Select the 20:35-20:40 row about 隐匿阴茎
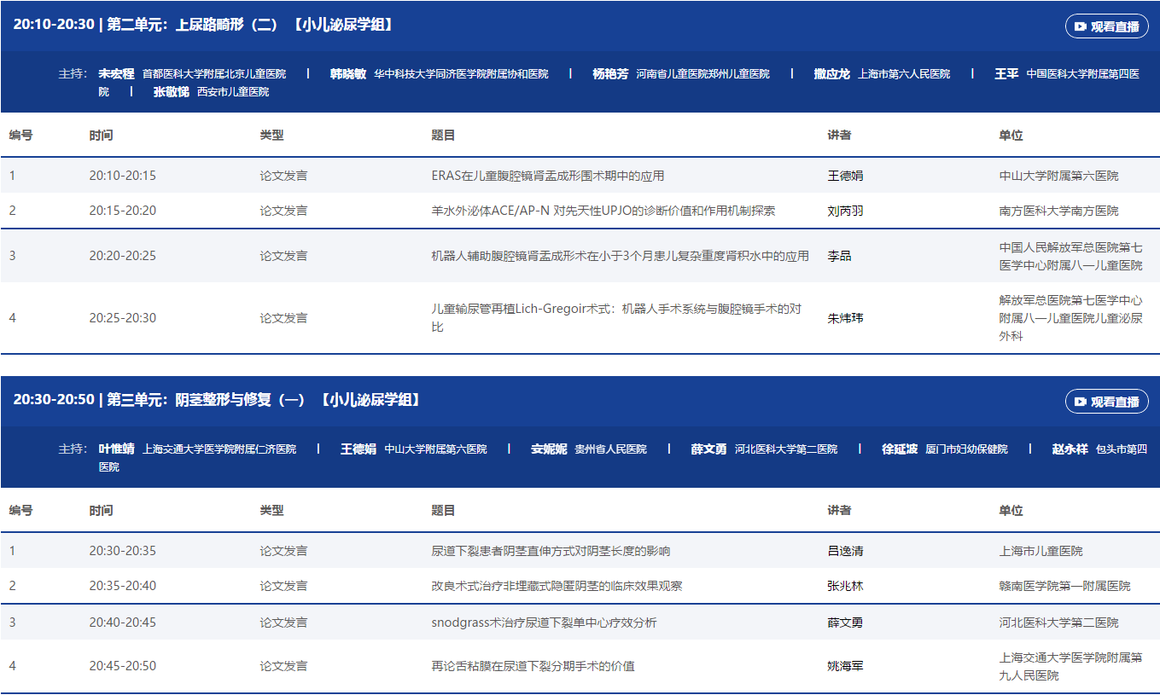The width and height of the screenshot is (1160, 695). [557, 586]
